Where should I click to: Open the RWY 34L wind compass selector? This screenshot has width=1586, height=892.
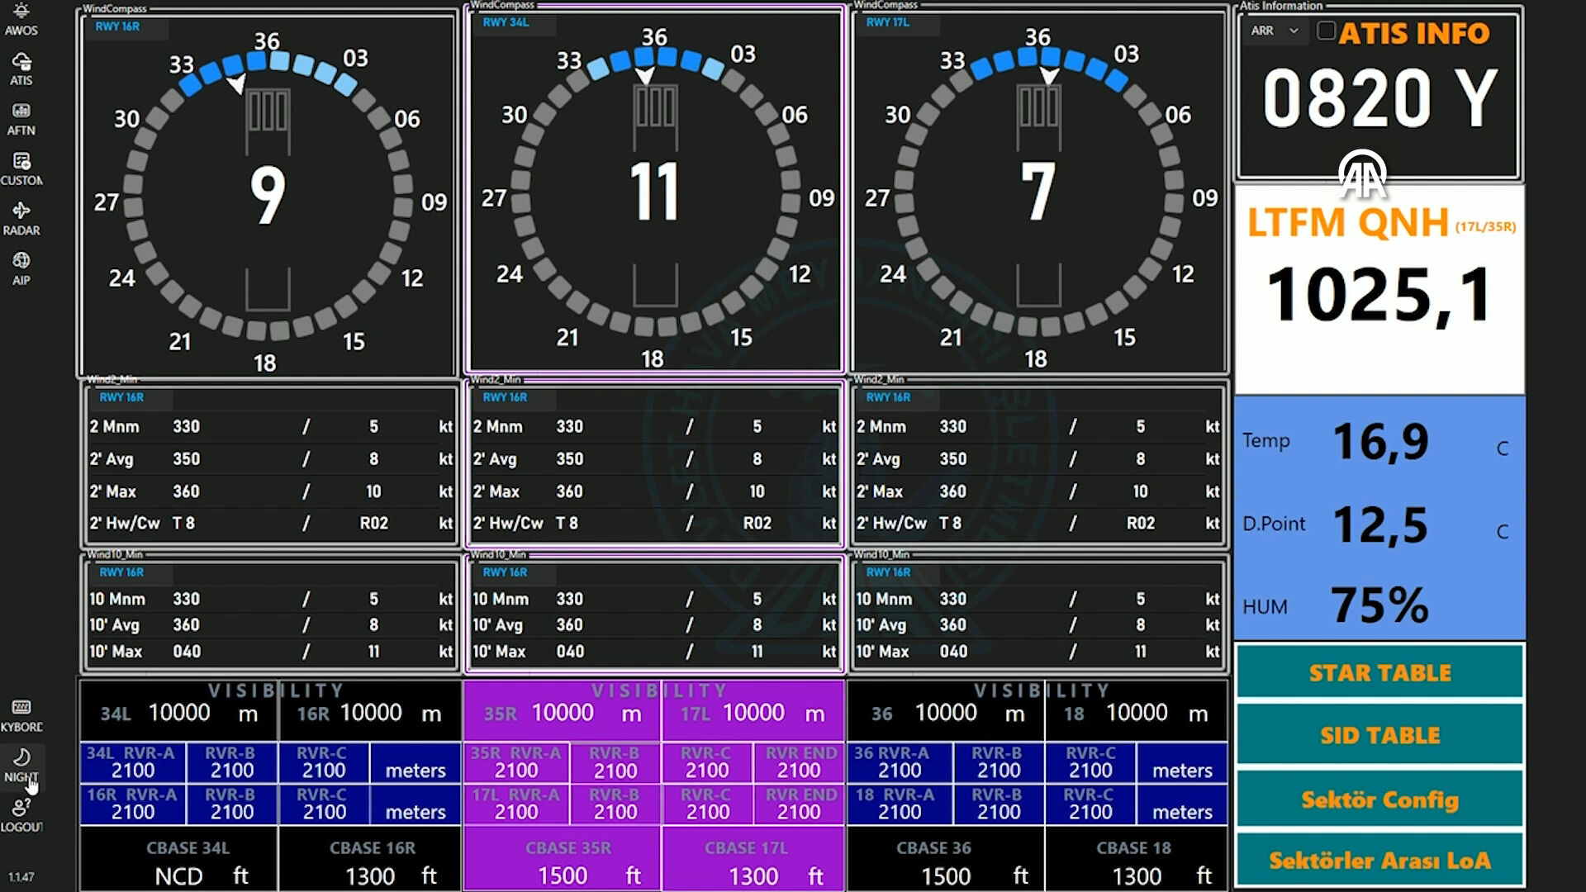pos(506,22)
